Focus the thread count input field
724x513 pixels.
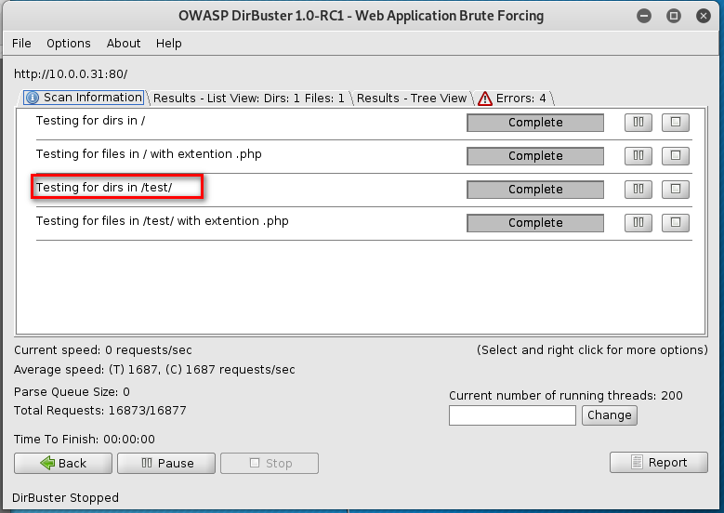click(512, 415)
